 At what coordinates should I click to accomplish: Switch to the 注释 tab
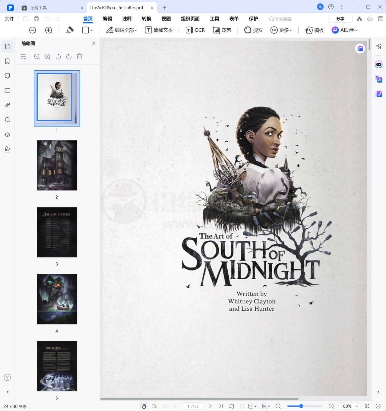tap(127, 19)
